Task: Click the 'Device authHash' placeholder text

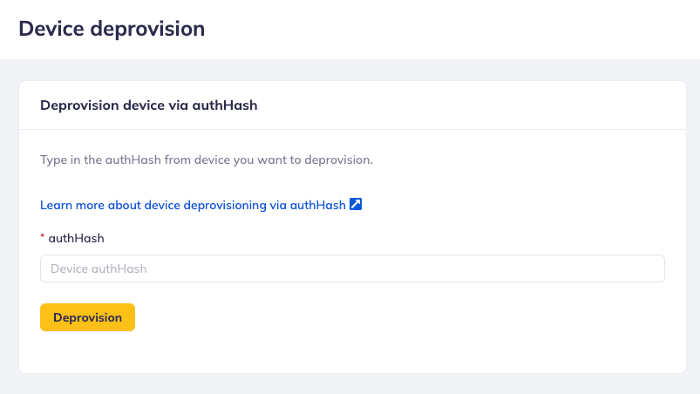Action: click(99, 268)
